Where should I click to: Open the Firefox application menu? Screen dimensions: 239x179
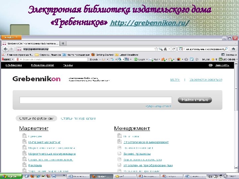11,37
